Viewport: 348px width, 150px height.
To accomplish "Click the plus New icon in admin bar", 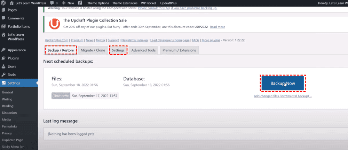I will click(64, 3).
